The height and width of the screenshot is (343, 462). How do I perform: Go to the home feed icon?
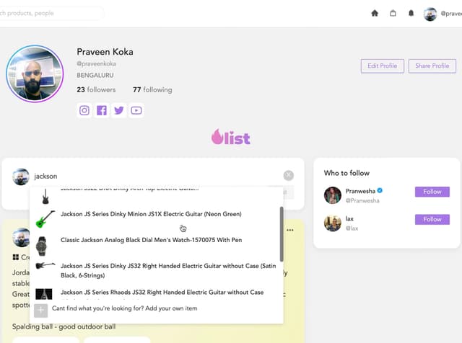pos(375,13)
